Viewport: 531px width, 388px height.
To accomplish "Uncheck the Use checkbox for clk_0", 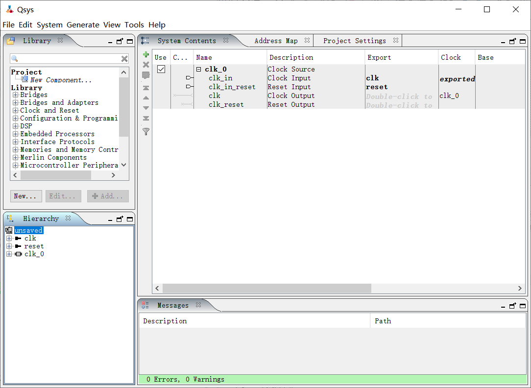I will [x=161, y=69].
